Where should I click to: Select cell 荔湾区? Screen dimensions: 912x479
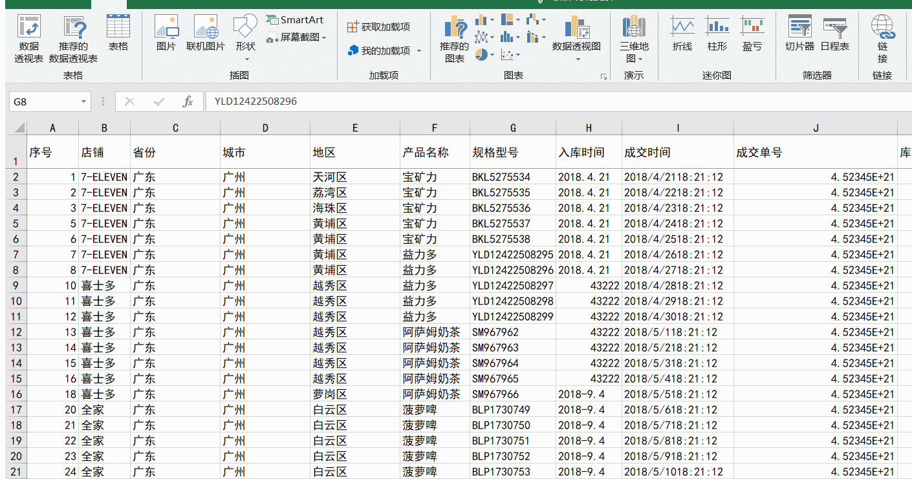(x=355, y=193)
